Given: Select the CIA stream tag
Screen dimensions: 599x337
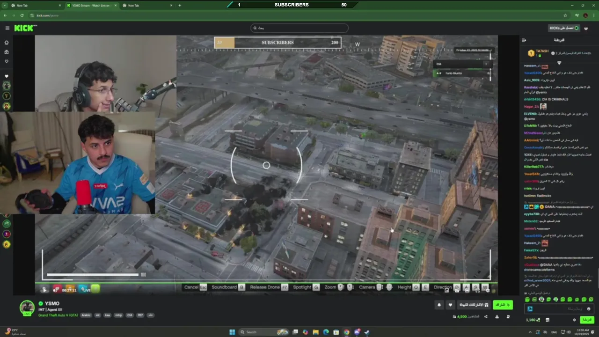Looking at the screenshot, I should [x=129, y=315].
